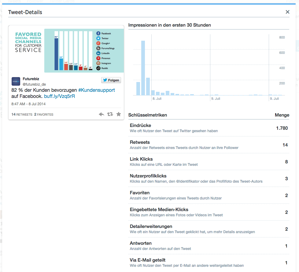
Task: Click the 8. Juli axis label
Action: [x=157, y=99]
